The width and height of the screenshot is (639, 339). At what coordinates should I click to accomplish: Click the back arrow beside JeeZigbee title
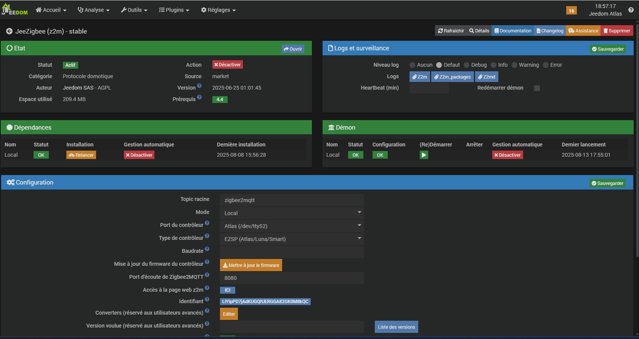point(9,31)
